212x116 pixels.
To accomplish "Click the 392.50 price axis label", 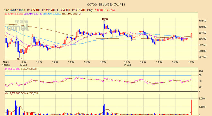I will 202,45.
